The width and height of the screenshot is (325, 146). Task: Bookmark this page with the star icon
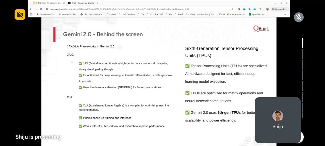coord(232,9)
